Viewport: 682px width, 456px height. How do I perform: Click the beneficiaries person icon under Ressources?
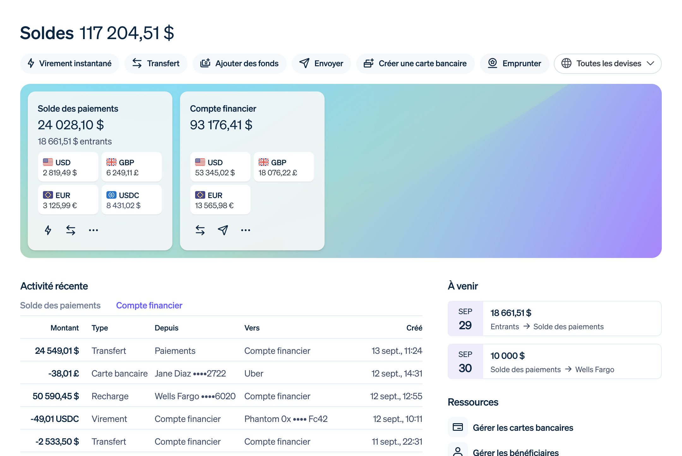coord(458,450)
